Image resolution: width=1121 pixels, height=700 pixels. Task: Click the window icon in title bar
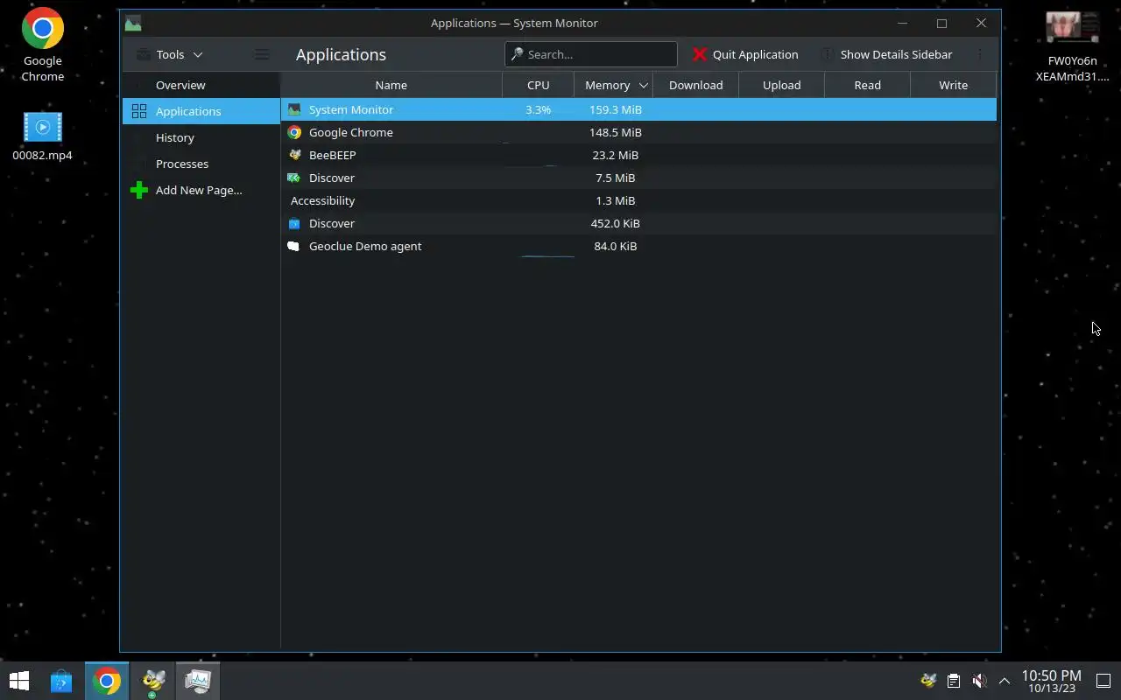tap(133, 23)
